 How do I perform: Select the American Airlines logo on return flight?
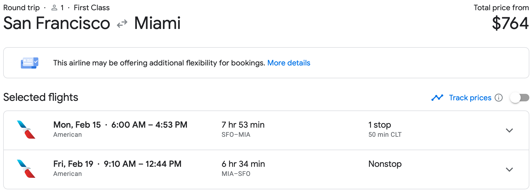[26, 169]
